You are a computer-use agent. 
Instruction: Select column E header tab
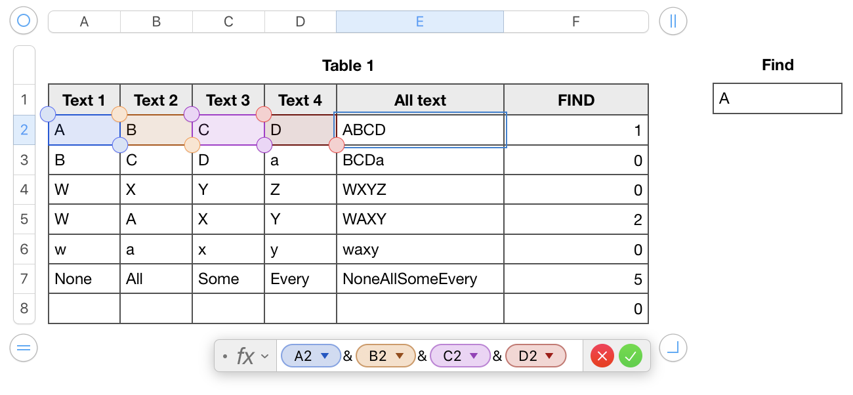pos(419,22)
